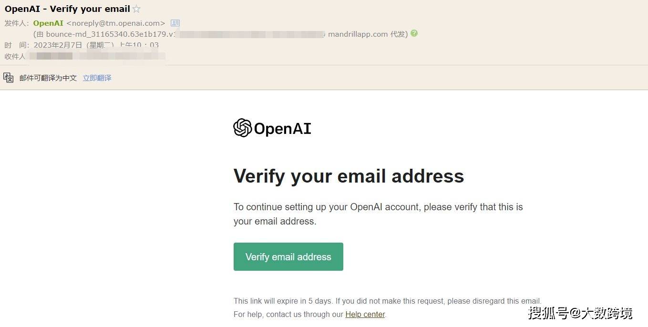Image resolution: width=648 pixels, height=327 pixels.
Task: Click the OpenAI knot logo
Action: click(x=242, y=128)
